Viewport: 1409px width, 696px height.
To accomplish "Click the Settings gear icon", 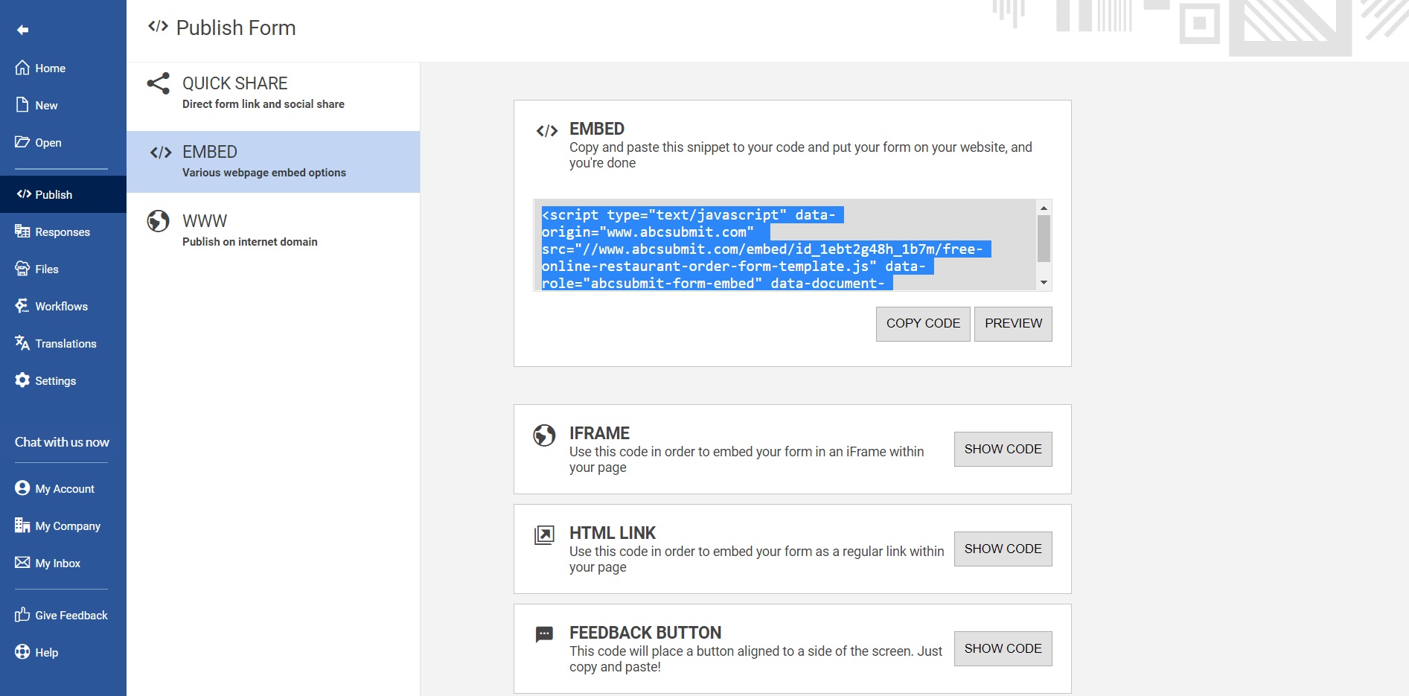I will coord(22,380).
